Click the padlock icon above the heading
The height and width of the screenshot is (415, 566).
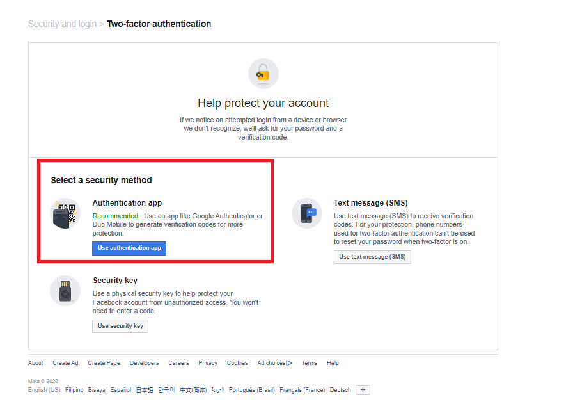pos(263,74)
